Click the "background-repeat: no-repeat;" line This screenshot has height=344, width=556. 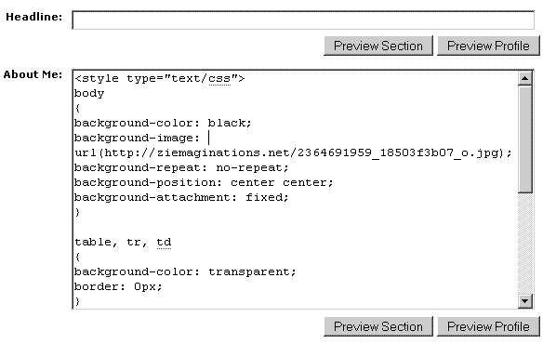point(181,167)
